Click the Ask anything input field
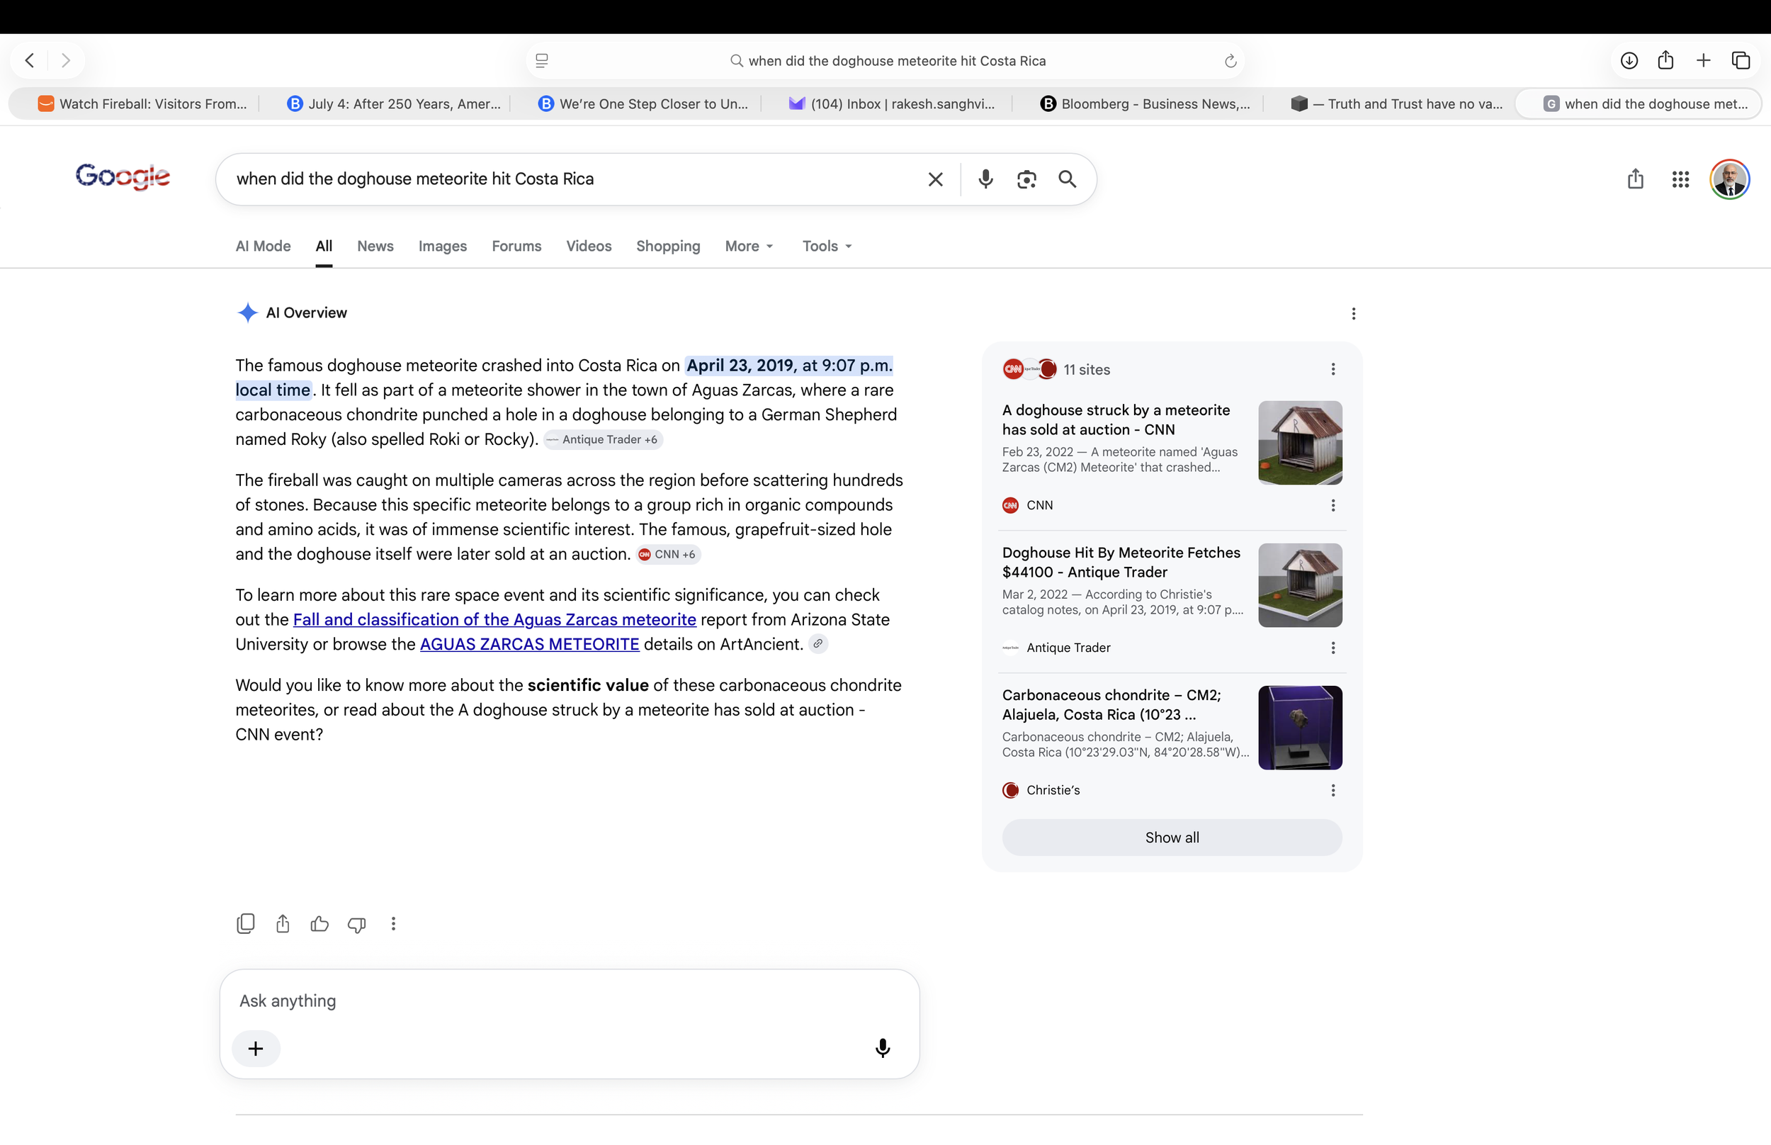The image size is (1771, 1145). (x=570, y=1000)
